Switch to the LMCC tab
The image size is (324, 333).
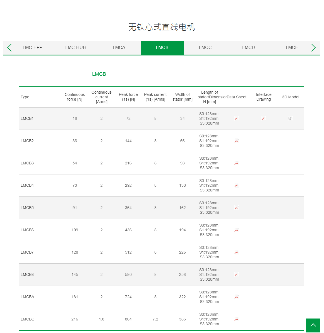205,48
